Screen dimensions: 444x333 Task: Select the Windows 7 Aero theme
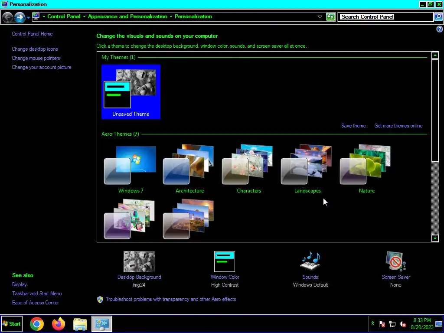131,170
